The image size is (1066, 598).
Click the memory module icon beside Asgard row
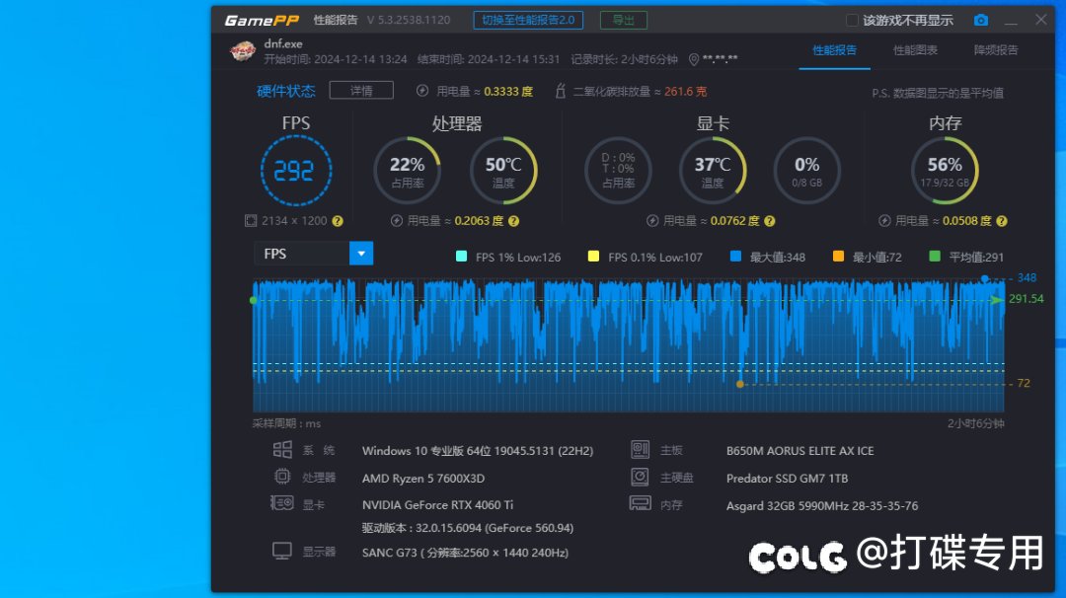(x=640, y=504)
